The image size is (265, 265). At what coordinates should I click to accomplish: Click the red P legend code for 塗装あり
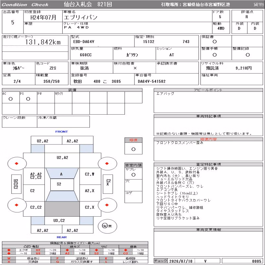point(57,258)
